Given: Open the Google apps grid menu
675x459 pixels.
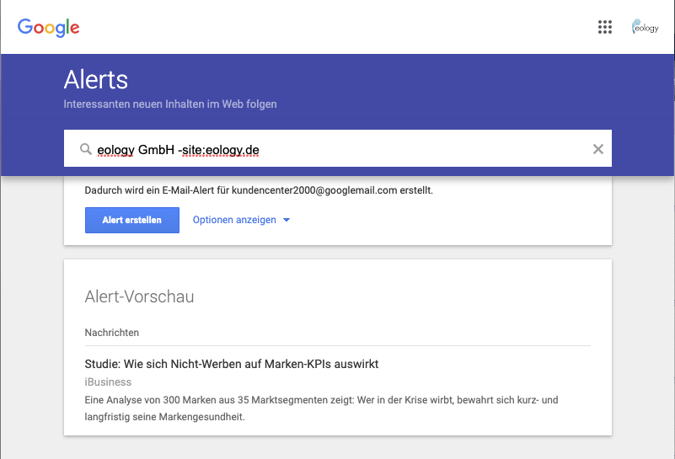Looking at the screenshot, I should (605, 27).
